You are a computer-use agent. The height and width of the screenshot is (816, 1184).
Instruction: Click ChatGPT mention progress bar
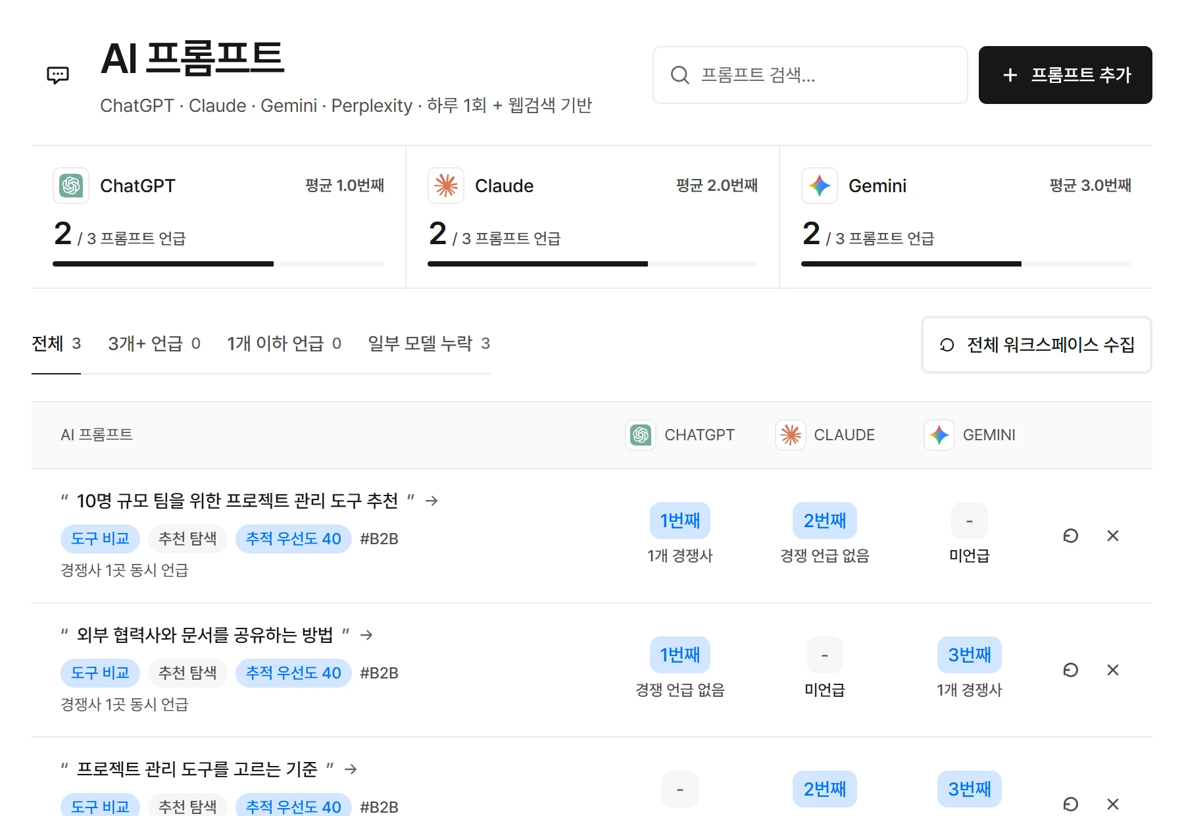pyautogui.click(x=218, y=264)
